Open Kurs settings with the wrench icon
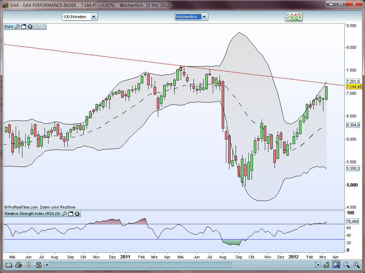The width and height of the screenshot is (365, 273). (x=17, y=26)
